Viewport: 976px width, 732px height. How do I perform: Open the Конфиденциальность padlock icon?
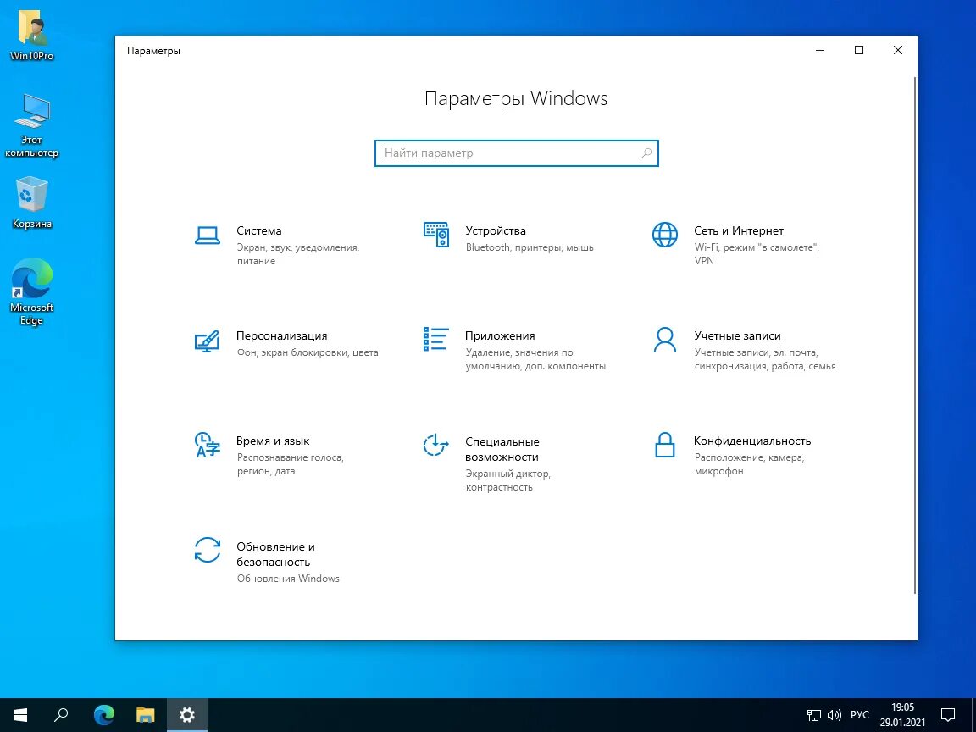coord(665,445)
